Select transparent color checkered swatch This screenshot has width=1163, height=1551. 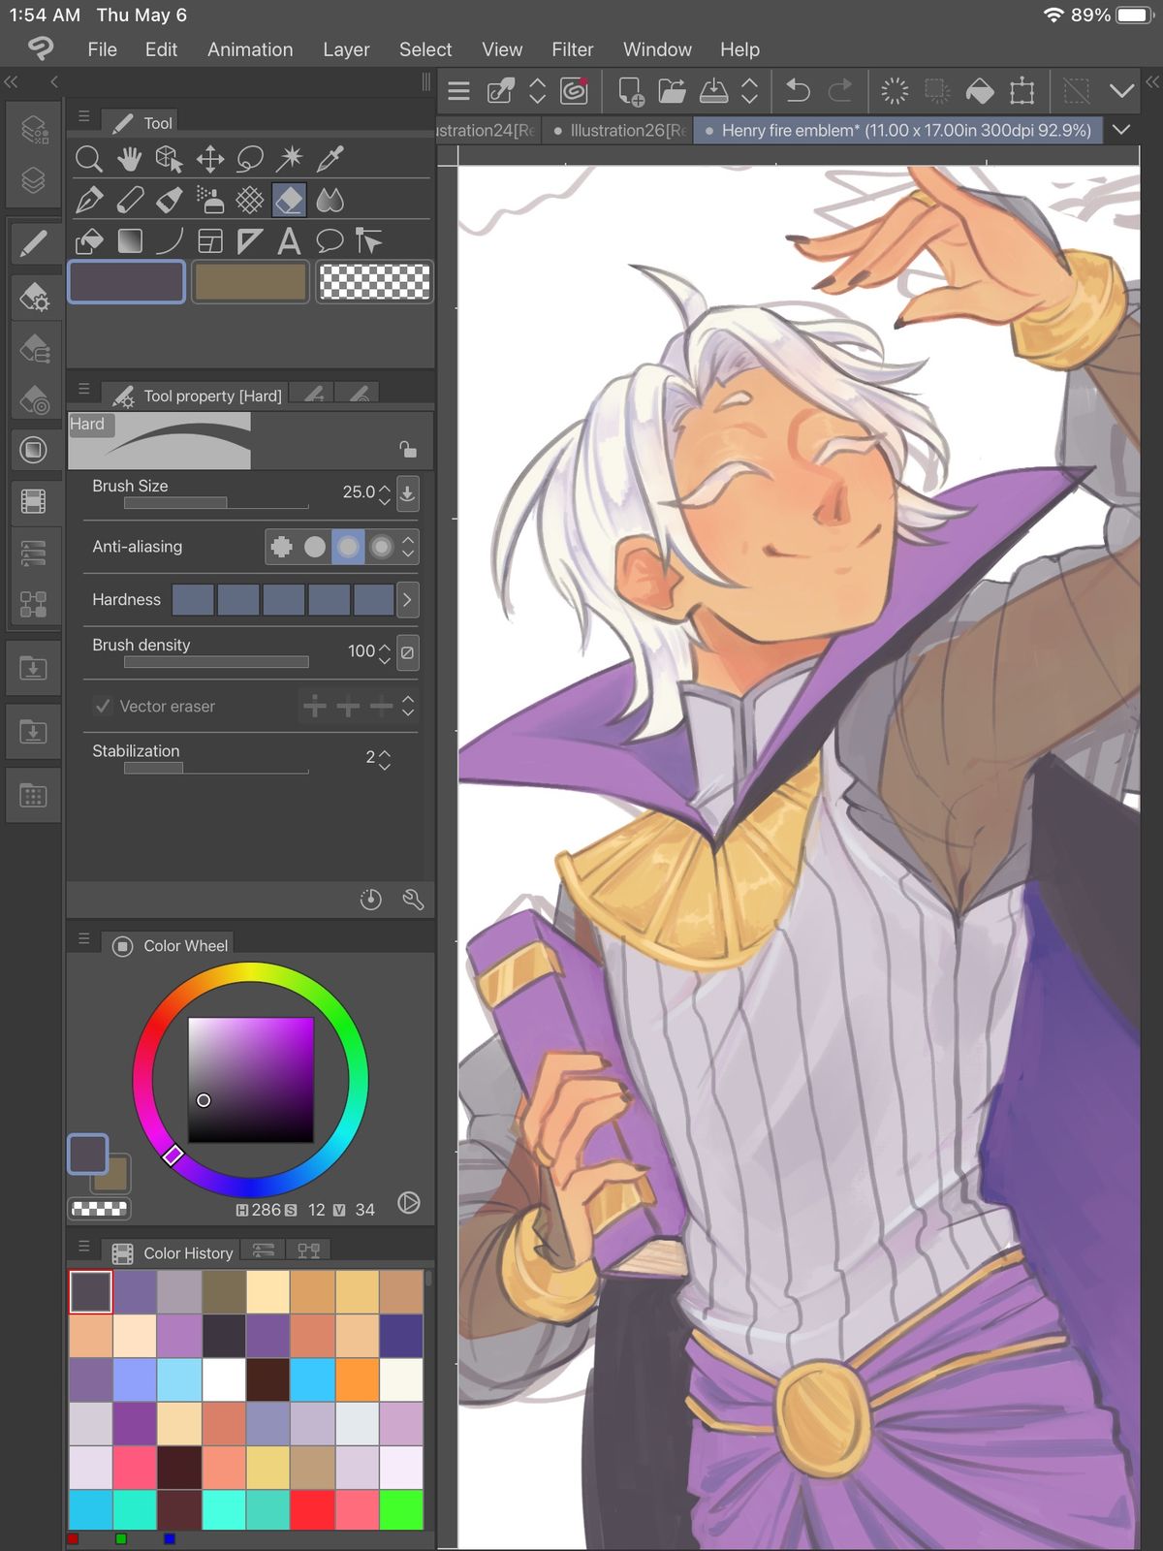click(374, 282)
